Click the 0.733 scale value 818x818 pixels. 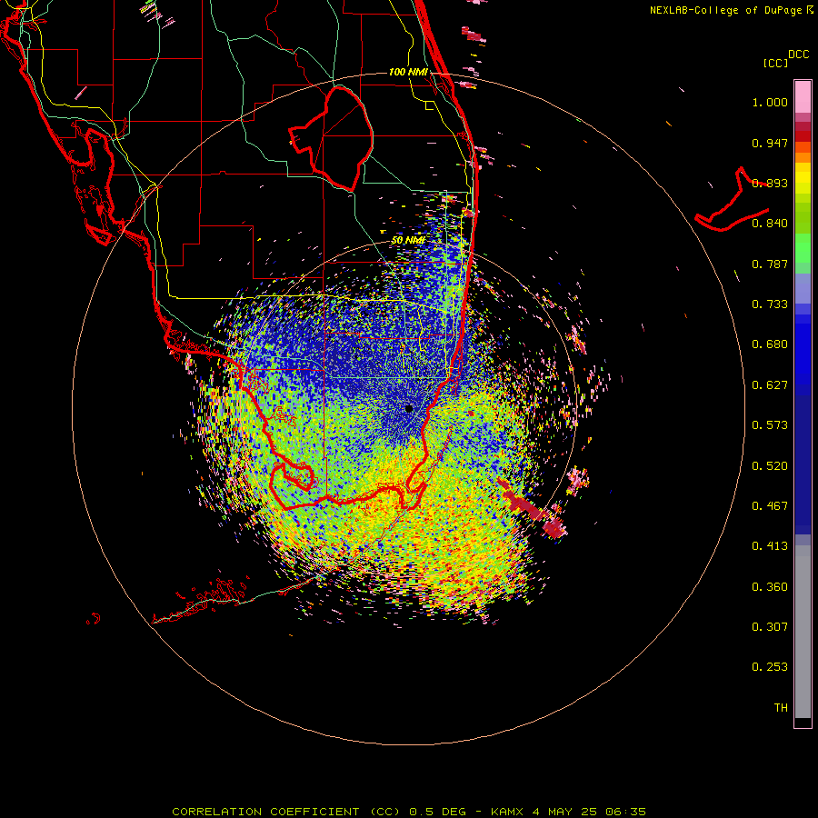click(x=770, y=304)
